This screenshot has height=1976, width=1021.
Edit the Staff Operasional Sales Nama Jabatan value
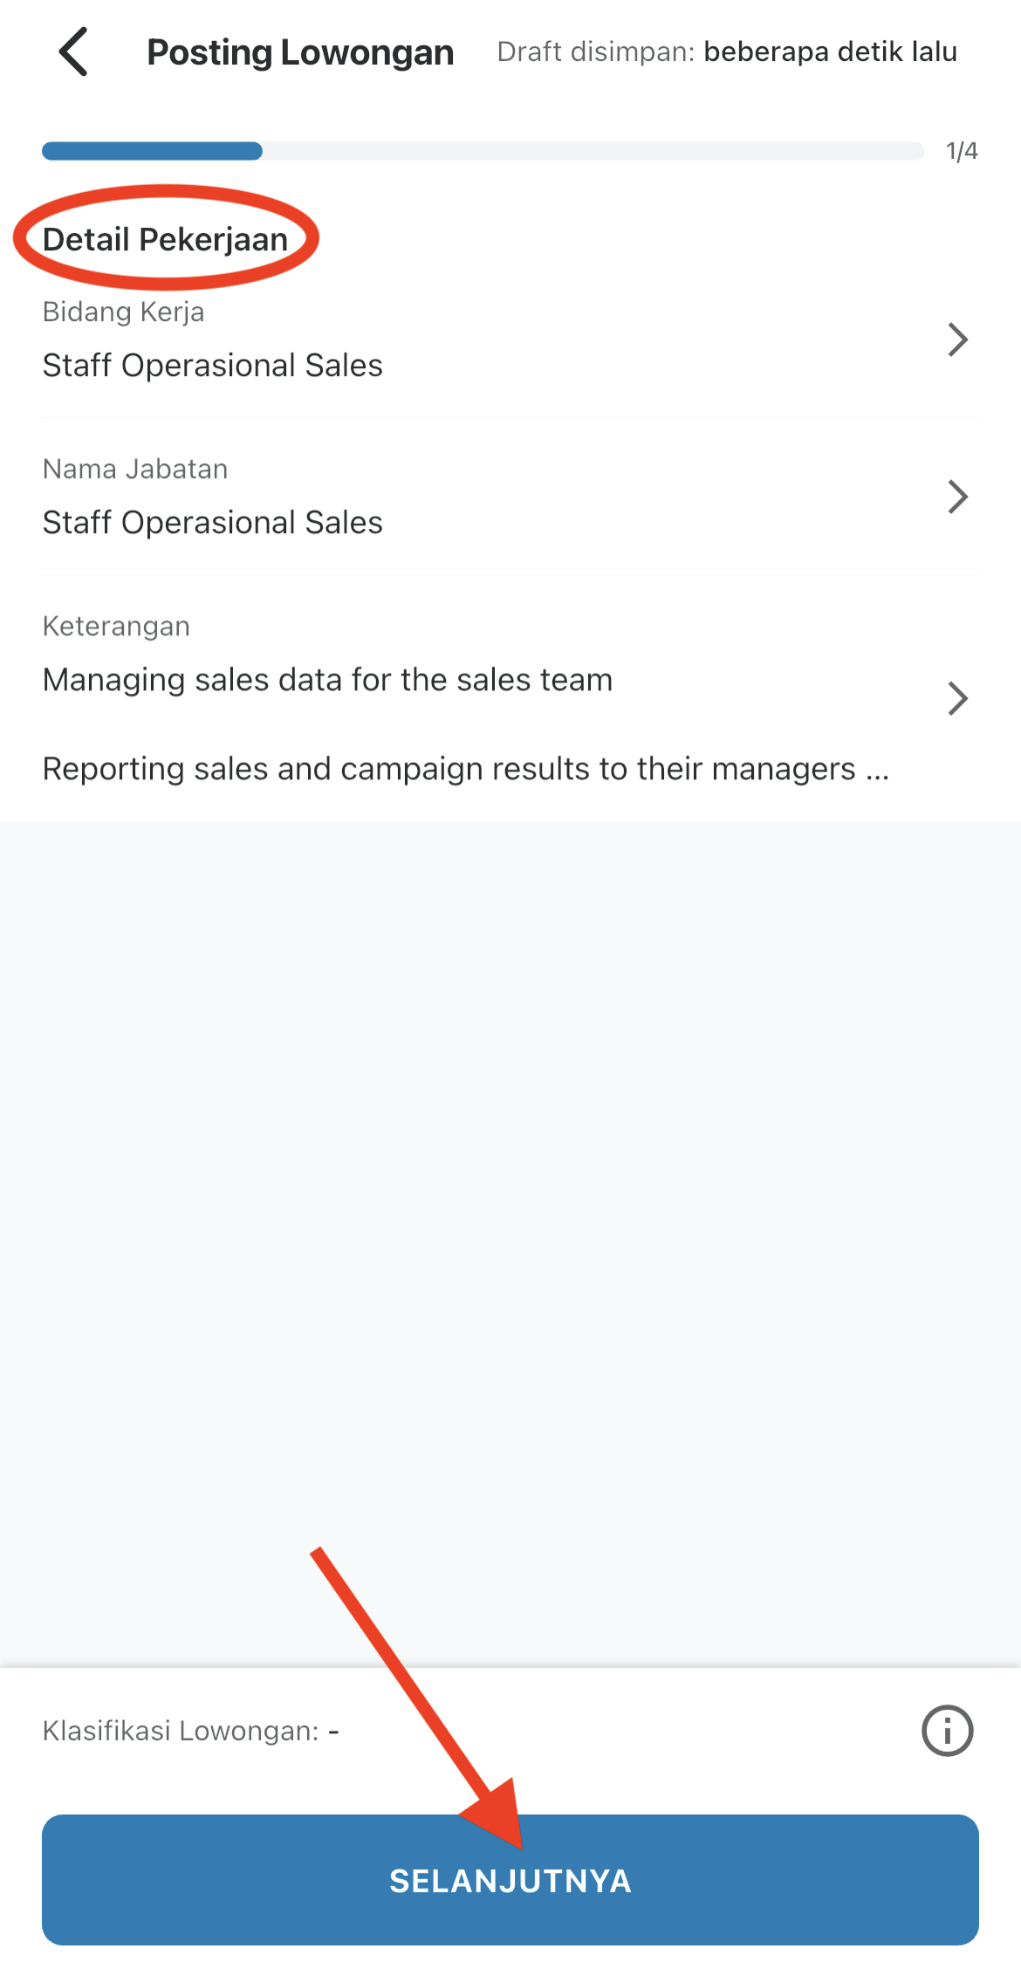[212, 522]
